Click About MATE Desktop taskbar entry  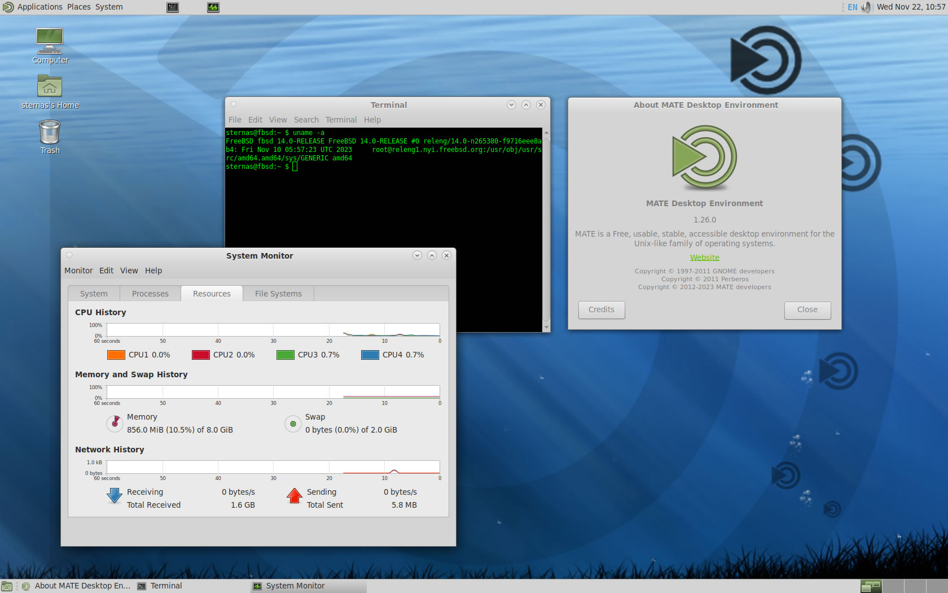(x=76, y=586)
